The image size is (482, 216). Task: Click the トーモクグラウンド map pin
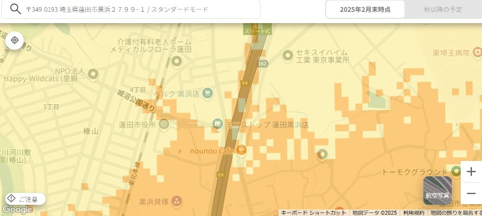[x=456, y=171]
